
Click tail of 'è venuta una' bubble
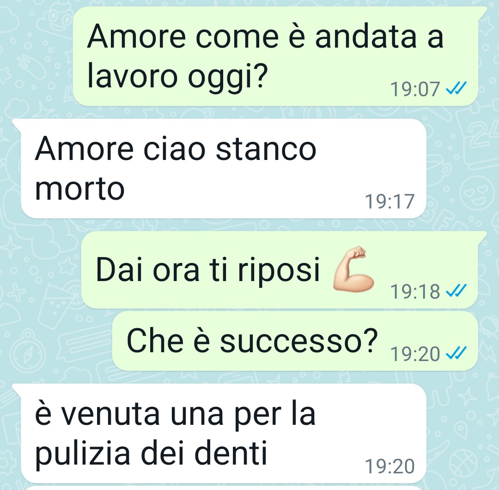point(17,389)
